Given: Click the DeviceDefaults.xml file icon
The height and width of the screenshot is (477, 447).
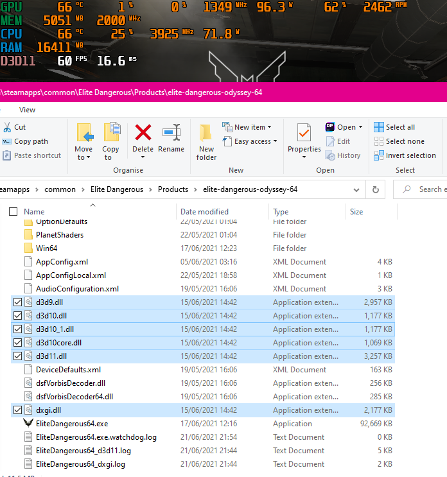Looking at the screenshot, I should tap(28, 370).
